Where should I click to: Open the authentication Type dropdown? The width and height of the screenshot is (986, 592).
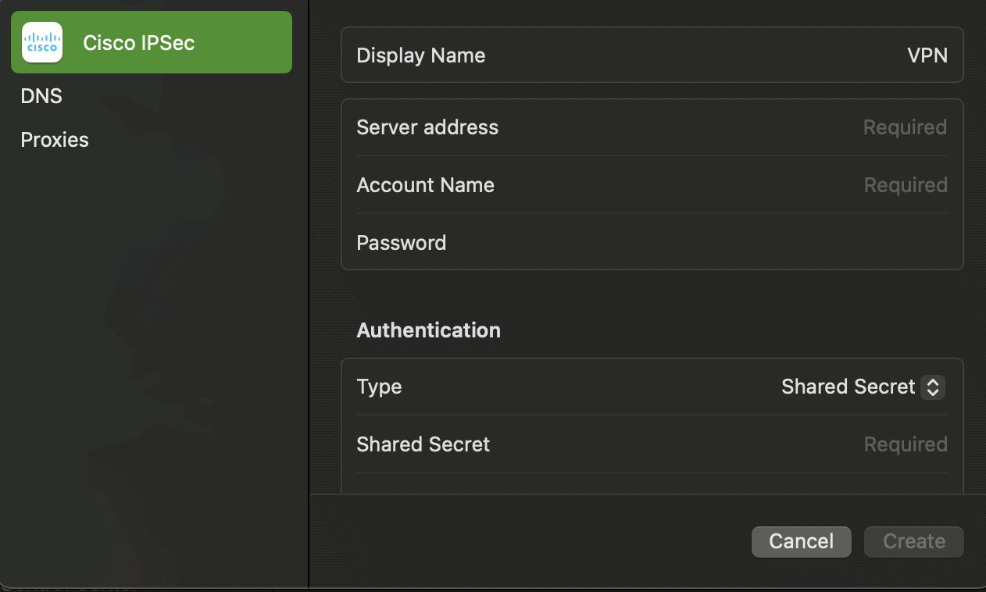click(863, 387)
